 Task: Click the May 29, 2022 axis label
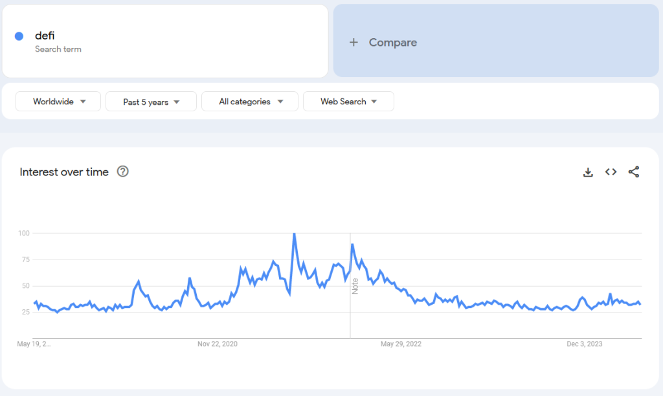[401, 344]
